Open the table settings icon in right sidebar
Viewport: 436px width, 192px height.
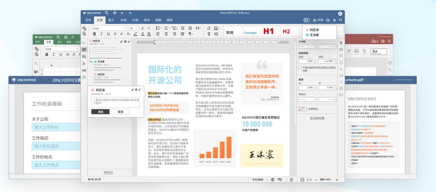point(341,50)
